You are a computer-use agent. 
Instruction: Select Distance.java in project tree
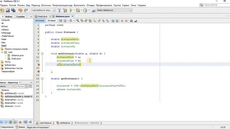point(17,56)
